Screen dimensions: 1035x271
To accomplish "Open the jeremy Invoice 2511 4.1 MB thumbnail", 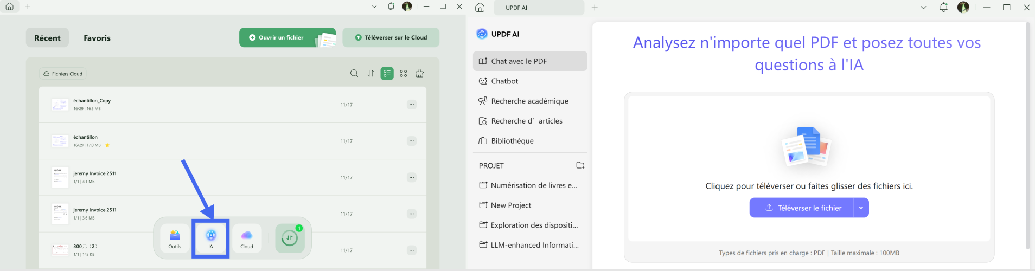I will point(60,177).
